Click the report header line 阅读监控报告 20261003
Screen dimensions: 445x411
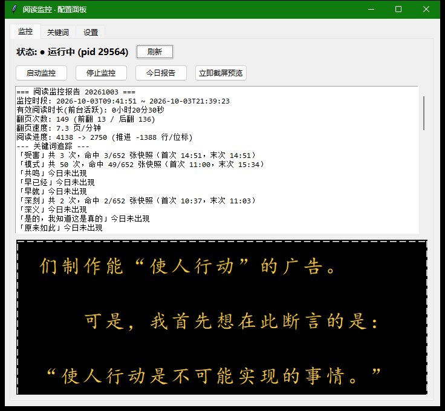click(x=76, y=92)
